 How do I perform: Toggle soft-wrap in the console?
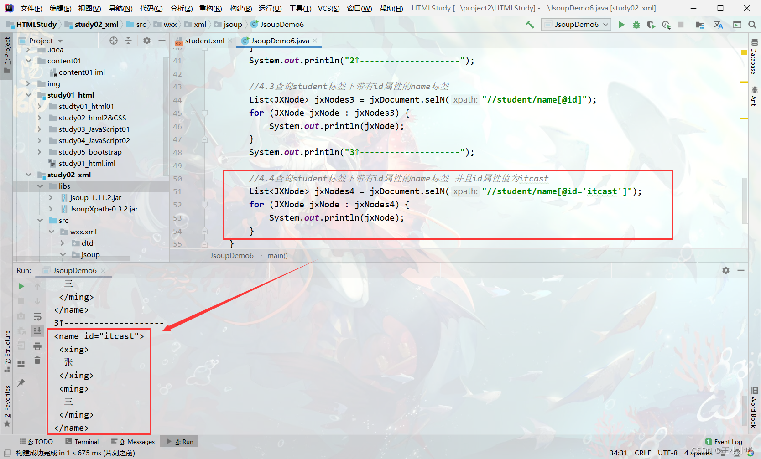pos(37,316)
